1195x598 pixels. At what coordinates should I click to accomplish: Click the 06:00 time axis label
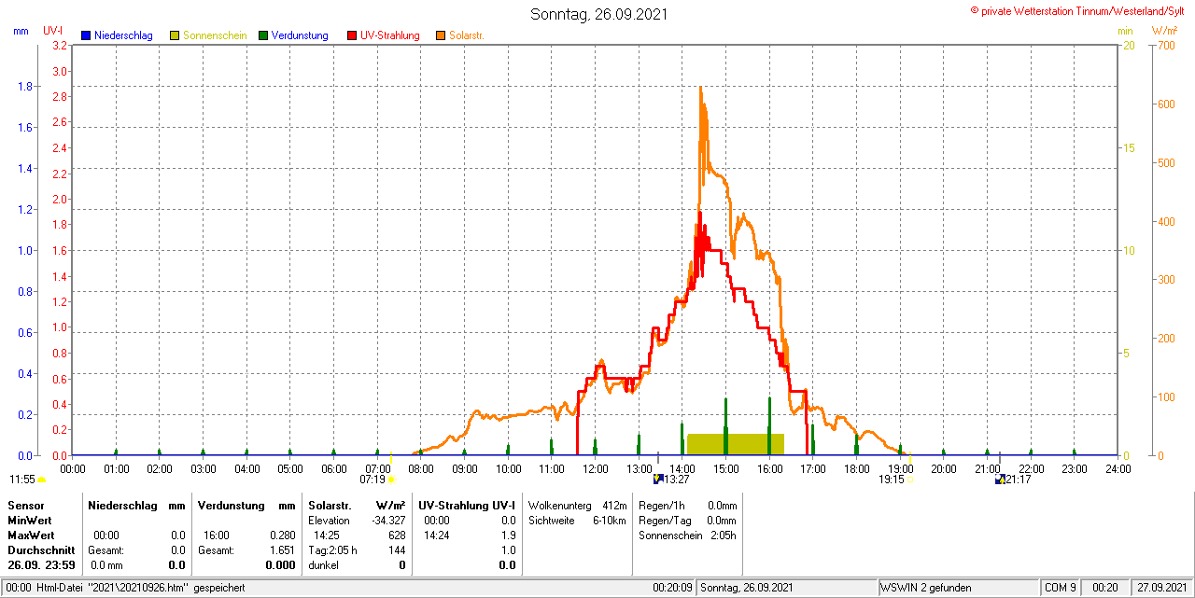333,468
